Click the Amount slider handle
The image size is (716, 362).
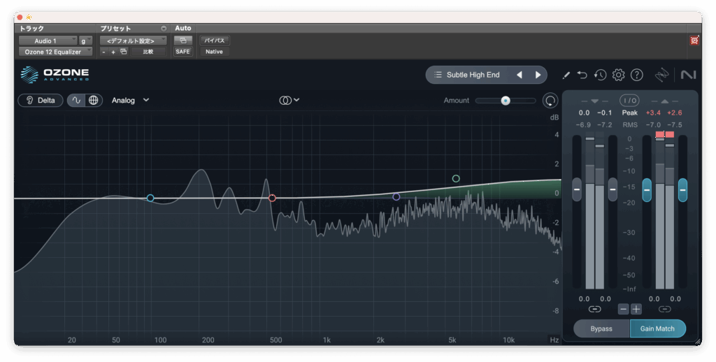[506, 101]
